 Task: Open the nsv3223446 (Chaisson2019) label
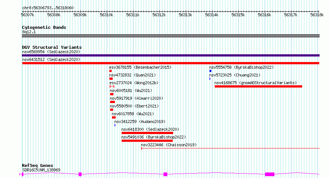(x=169, y=145)
